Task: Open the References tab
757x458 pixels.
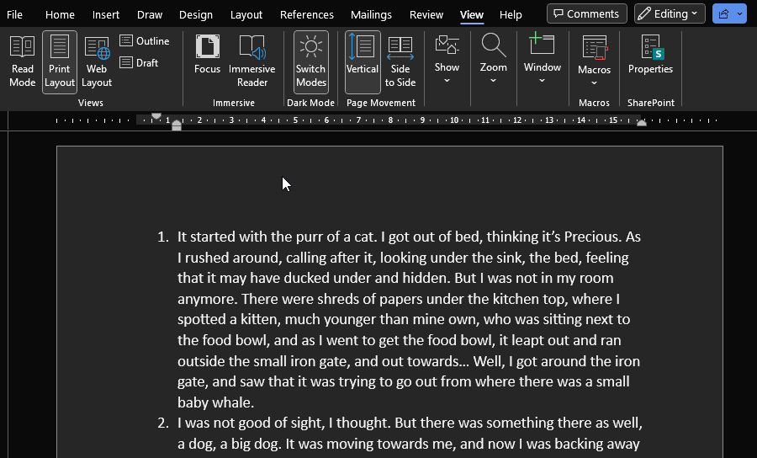Action: pyautogui.click(x=306, y=14)
